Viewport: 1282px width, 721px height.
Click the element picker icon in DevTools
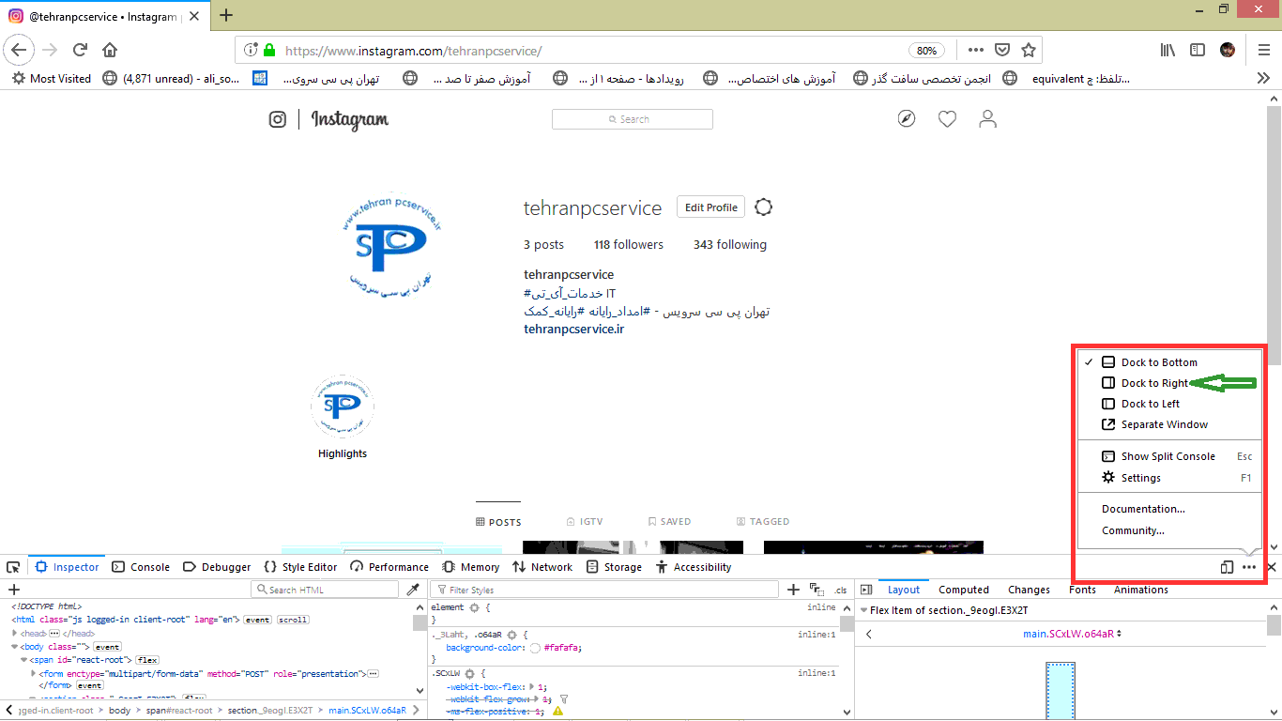coord(13,567)
